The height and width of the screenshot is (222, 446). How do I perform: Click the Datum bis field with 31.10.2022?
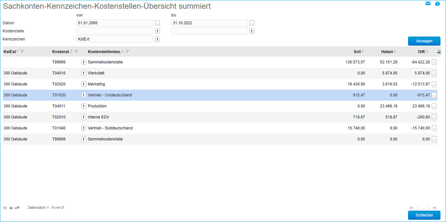tap(209, 23)
